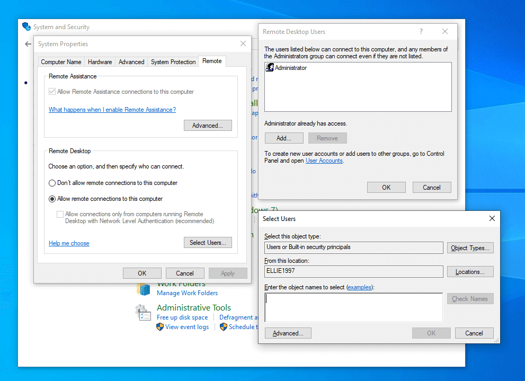
Task: Toggle the Allow Remote Assistance connections checkbox
Action: (52, 92)
